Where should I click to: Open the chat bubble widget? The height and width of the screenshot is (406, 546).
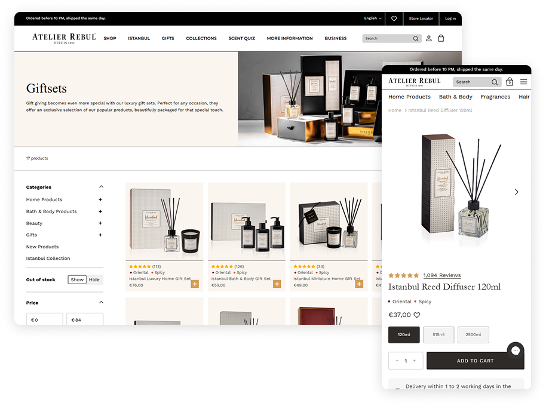[515, 350]
